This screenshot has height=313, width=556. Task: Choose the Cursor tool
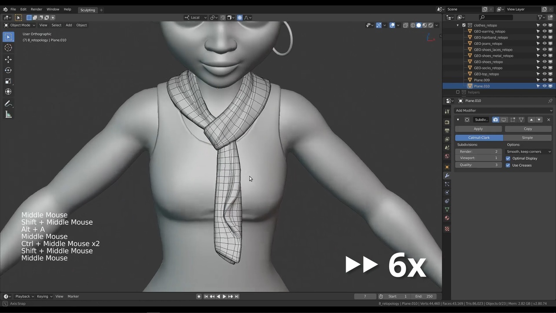pyautogui.click(x=8, y=48)
